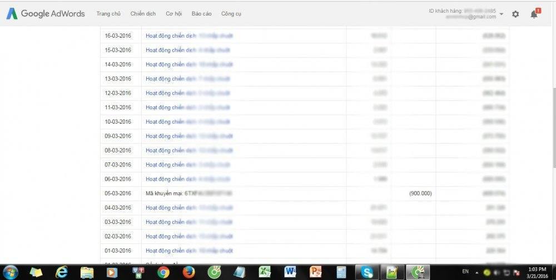The height and width of the screenshot is (280, 556).
Task: Launch Internet Explorer from the taskbar
Action: pos(62,272)
